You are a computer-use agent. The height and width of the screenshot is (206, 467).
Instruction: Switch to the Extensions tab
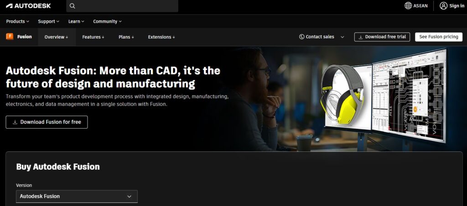pyautogui.click(x=161, y=37)
